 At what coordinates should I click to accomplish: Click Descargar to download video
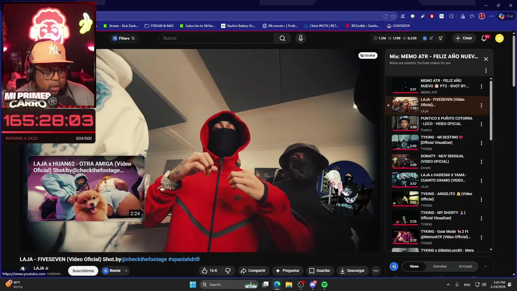click(x=352, y=271)
